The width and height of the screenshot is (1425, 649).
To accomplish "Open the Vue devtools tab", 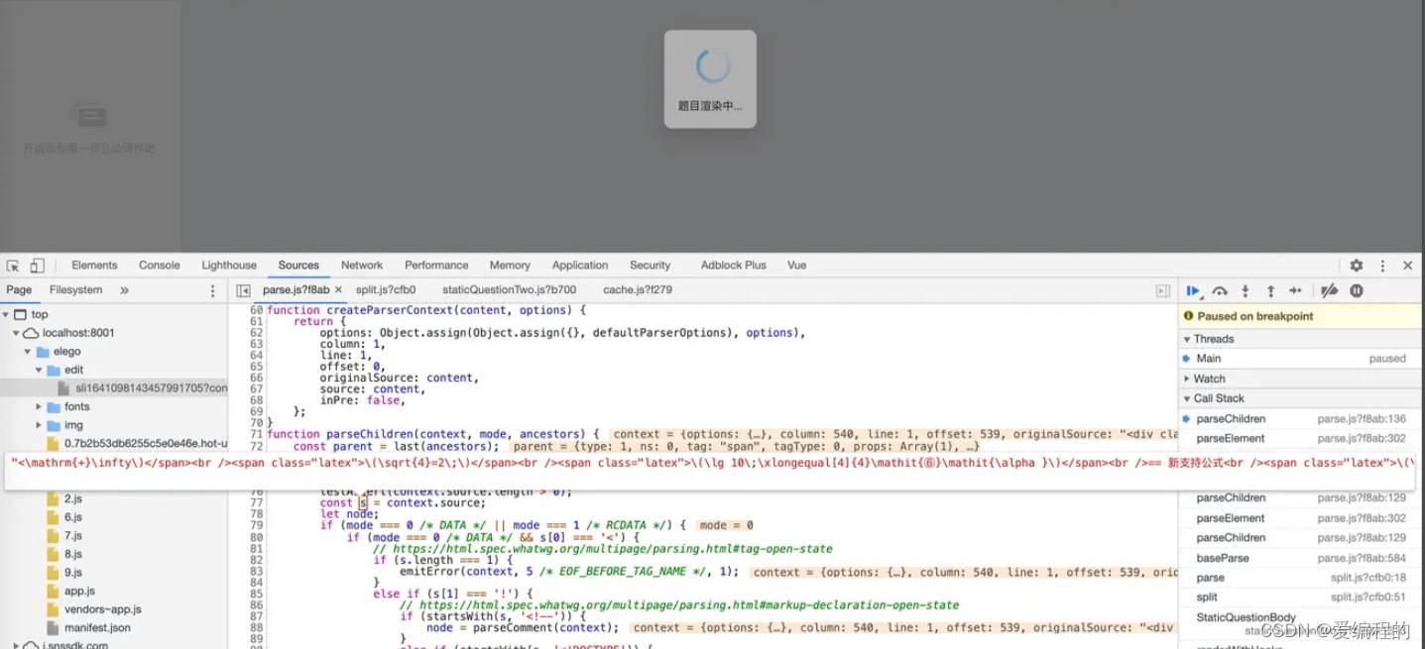I will click(x=796, y=266).
